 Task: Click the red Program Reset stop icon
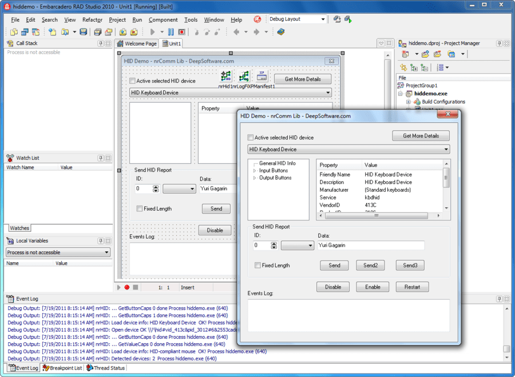coord(181,32)
